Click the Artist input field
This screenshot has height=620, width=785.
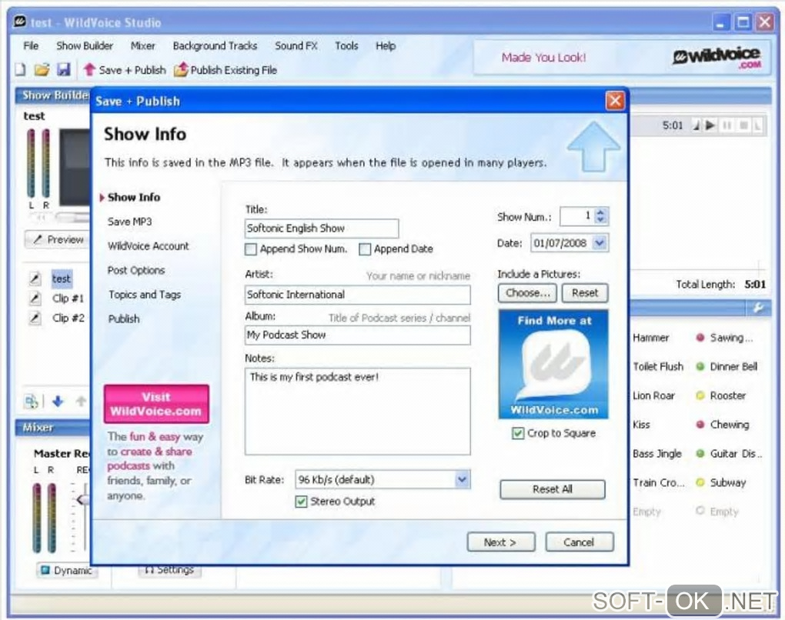tap(357, 295)
